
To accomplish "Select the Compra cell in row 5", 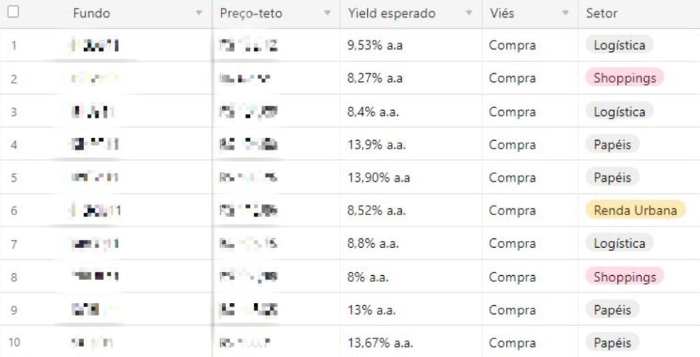I will click(512, 177).
